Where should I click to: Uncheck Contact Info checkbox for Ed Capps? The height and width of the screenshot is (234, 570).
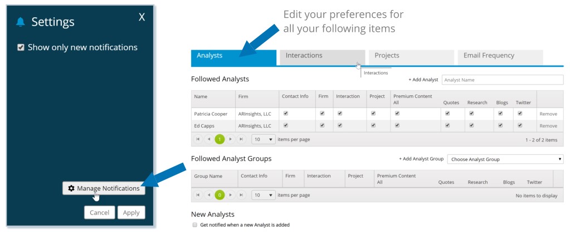(286, 125)
